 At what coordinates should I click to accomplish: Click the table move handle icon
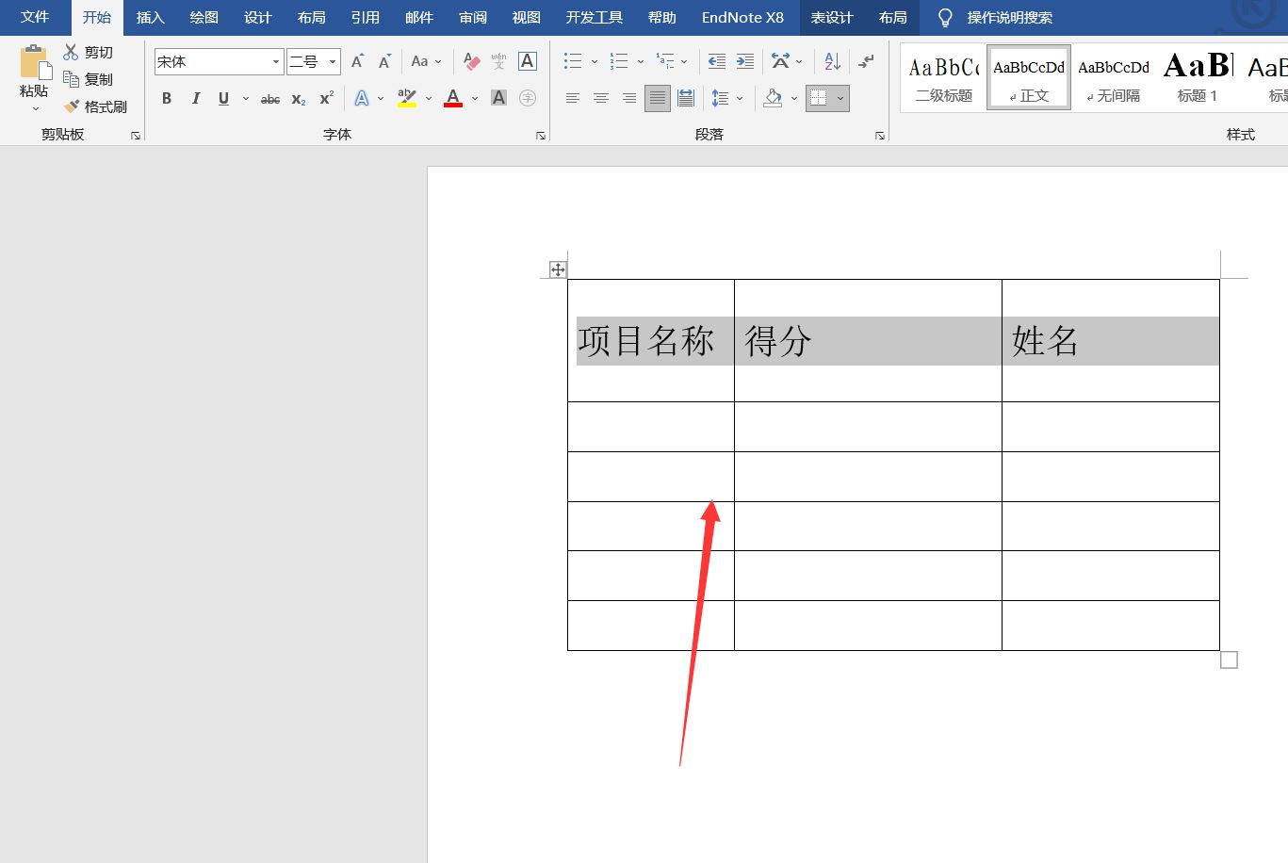[558, 269]
